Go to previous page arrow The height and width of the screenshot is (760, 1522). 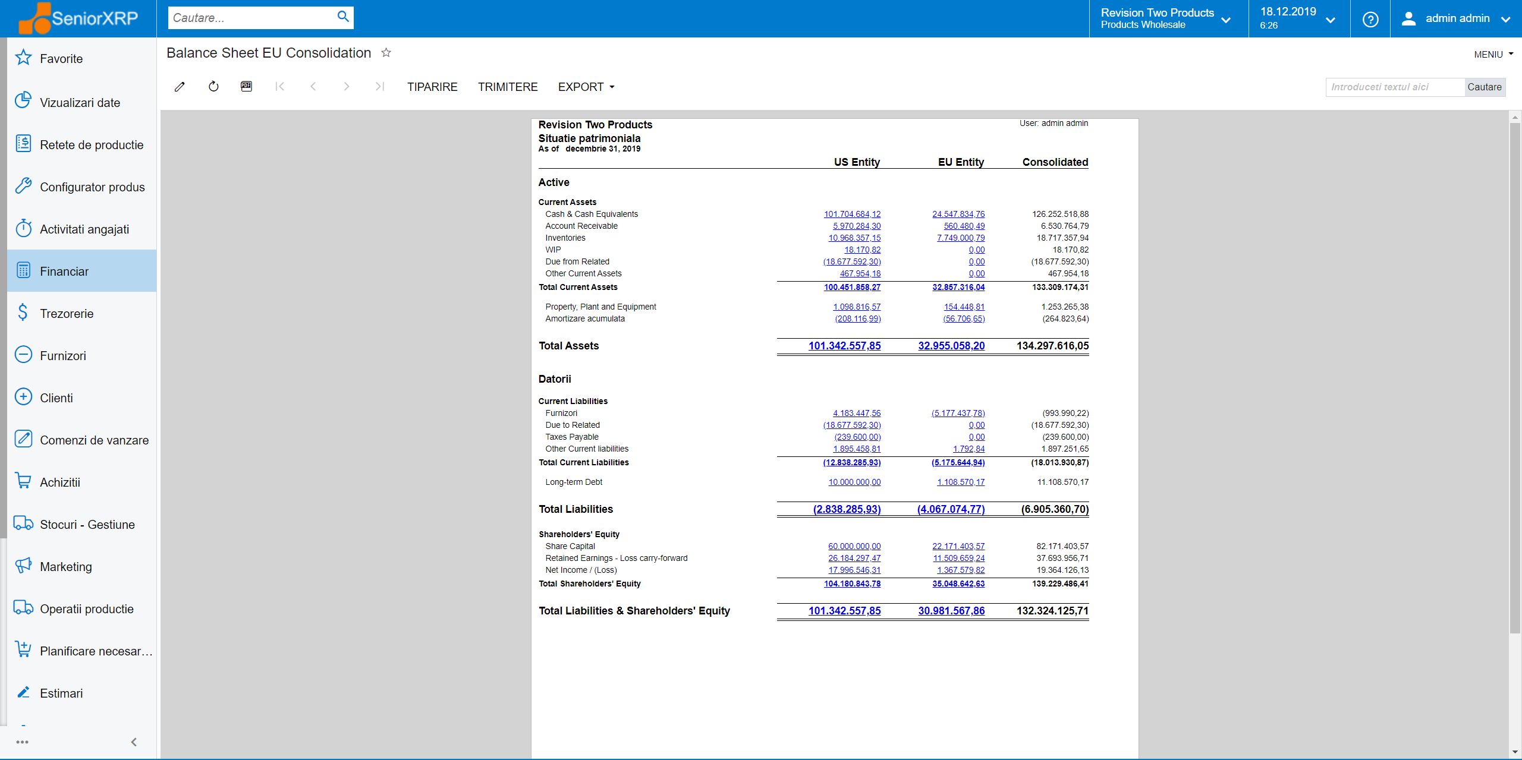[313, 87]
